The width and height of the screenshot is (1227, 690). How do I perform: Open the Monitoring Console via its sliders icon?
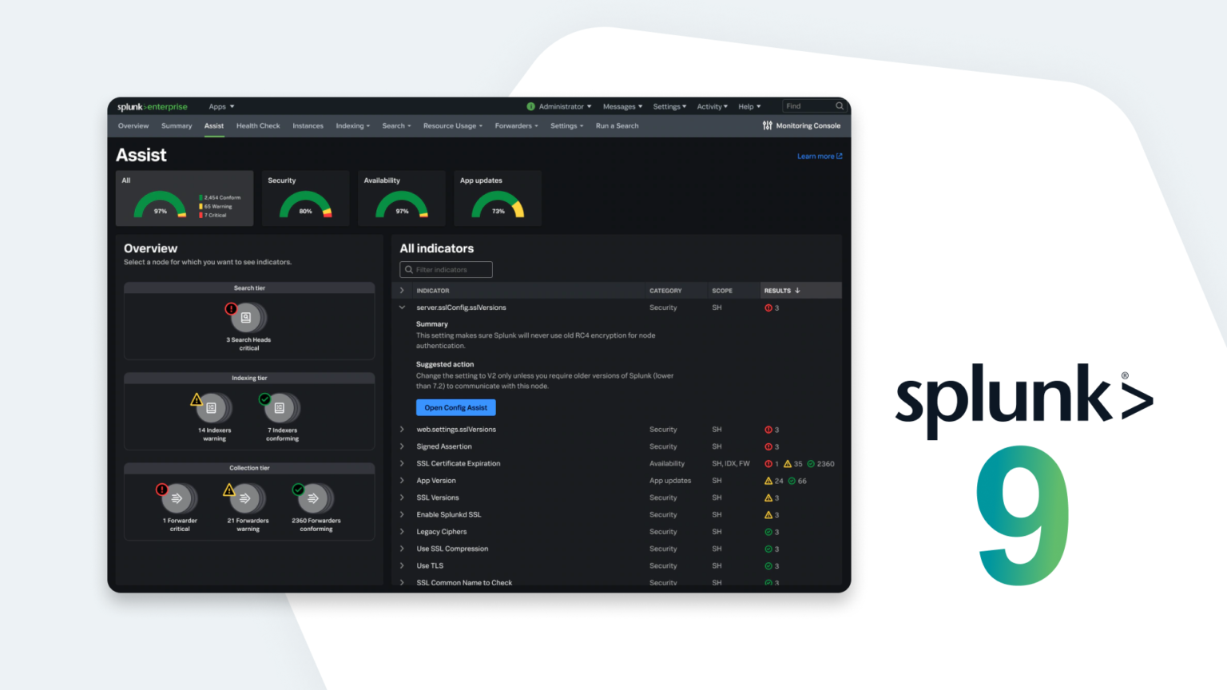tap(768, 125)
